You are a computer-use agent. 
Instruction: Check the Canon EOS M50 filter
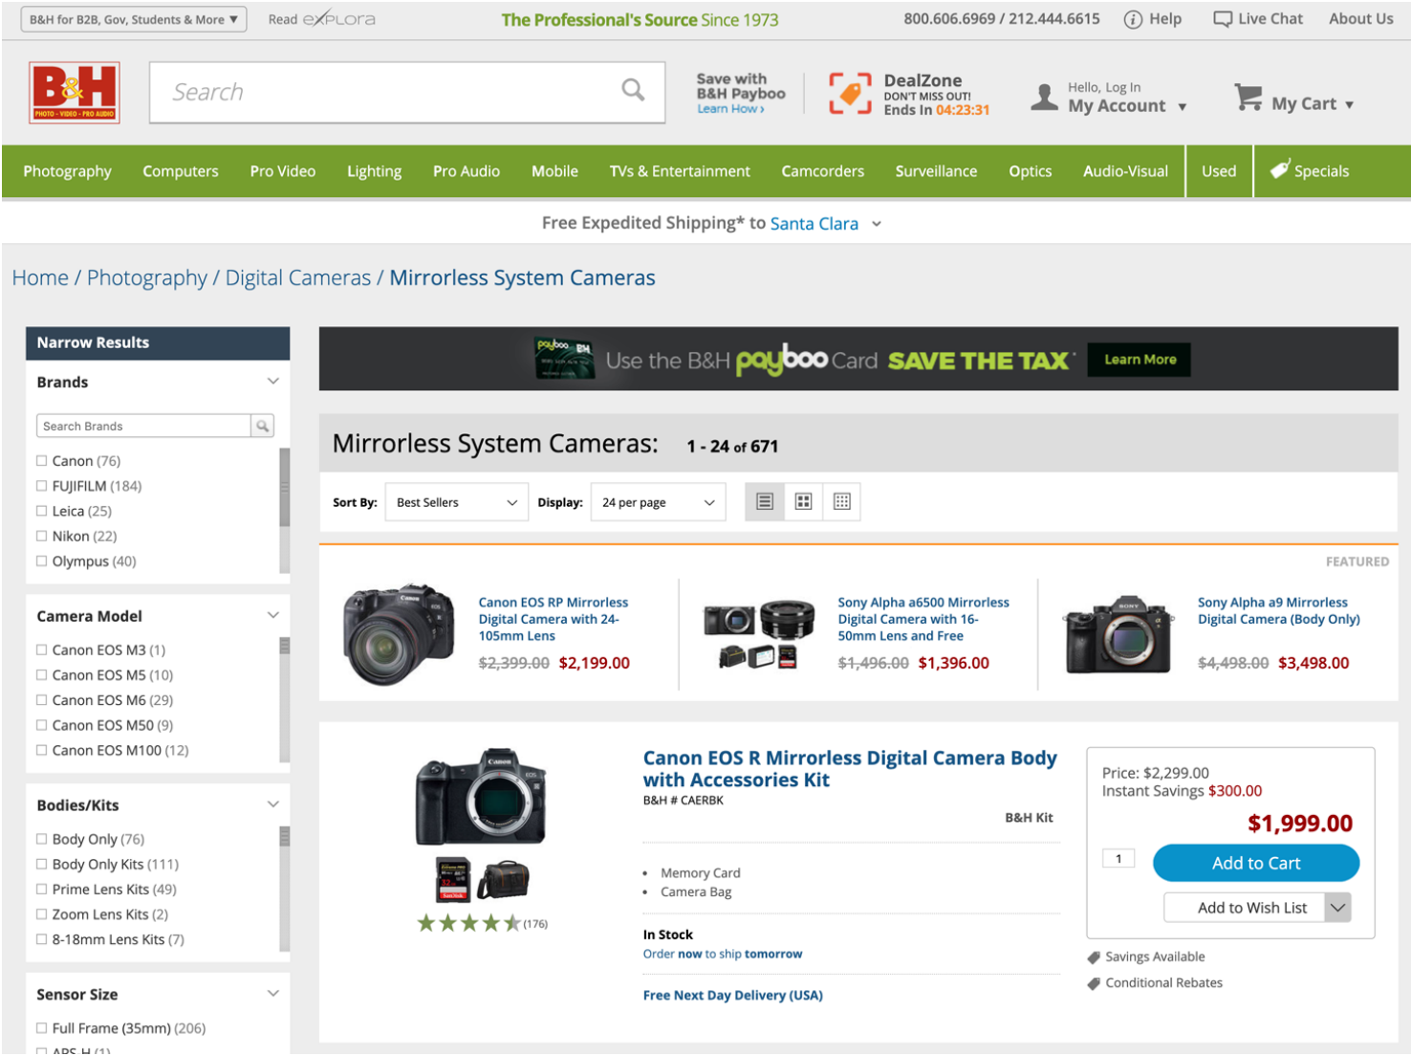tap(41, 725)
